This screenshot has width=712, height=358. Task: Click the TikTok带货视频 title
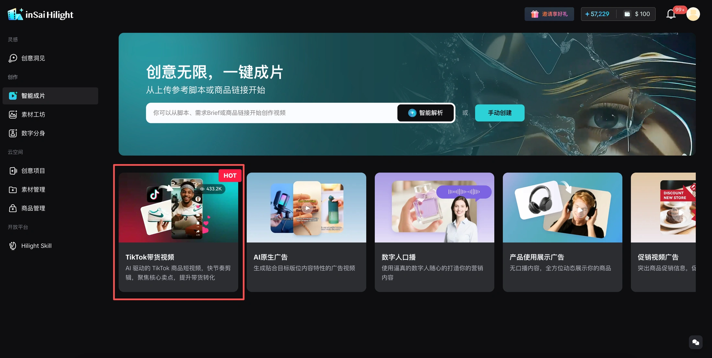[x=150, y=257]
